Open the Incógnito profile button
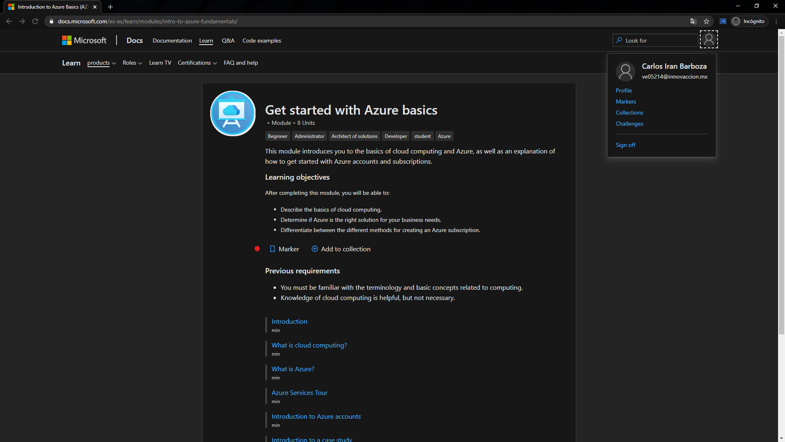The height and width of the screenshot is (442, 785). click(x=749, y=21)
